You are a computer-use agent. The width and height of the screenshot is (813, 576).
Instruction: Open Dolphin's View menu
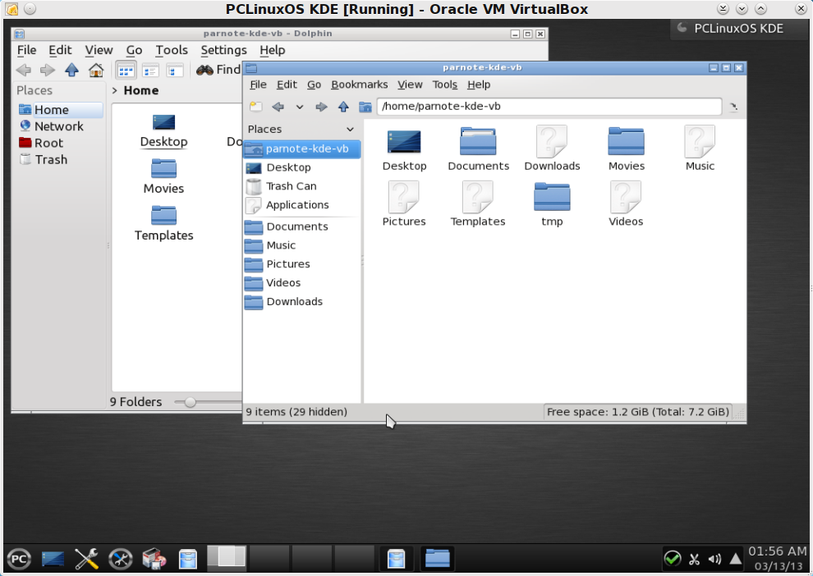(x=99, y=50)
